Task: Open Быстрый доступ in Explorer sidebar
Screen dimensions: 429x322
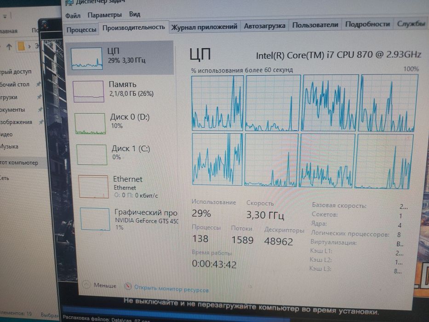Action: point(16,72)
